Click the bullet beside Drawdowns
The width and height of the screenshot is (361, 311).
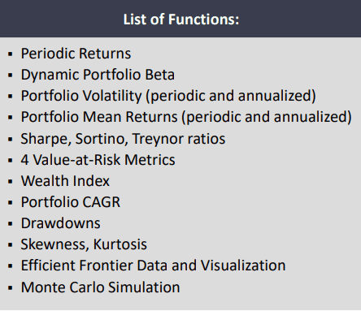[11, 224]
